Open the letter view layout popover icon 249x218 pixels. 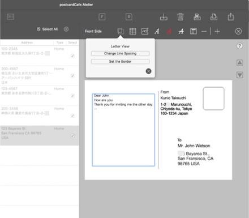click(x=121, y=31)
